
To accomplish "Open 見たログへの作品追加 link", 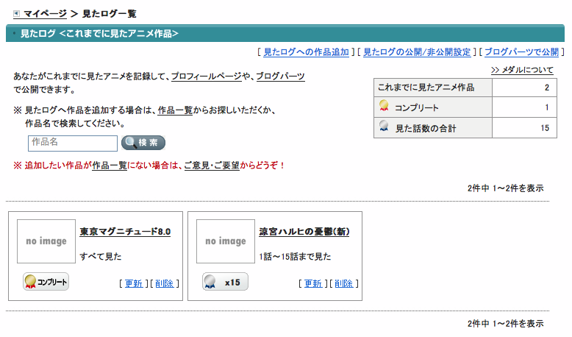I will pyautogui.click(x=306, y=52).
